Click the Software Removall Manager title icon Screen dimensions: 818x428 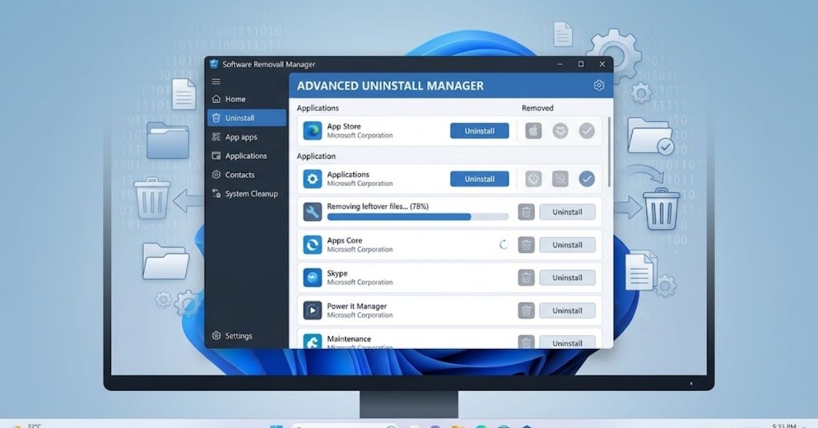214,64
